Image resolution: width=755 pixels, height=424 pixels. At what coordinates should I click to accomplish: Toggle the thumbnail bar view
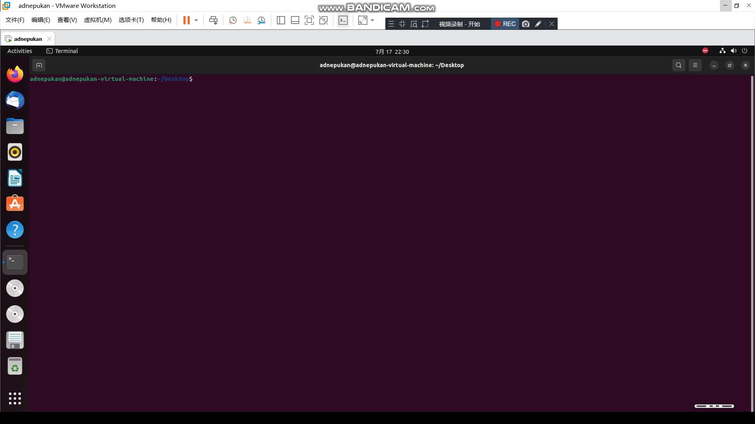pos(295,20)
